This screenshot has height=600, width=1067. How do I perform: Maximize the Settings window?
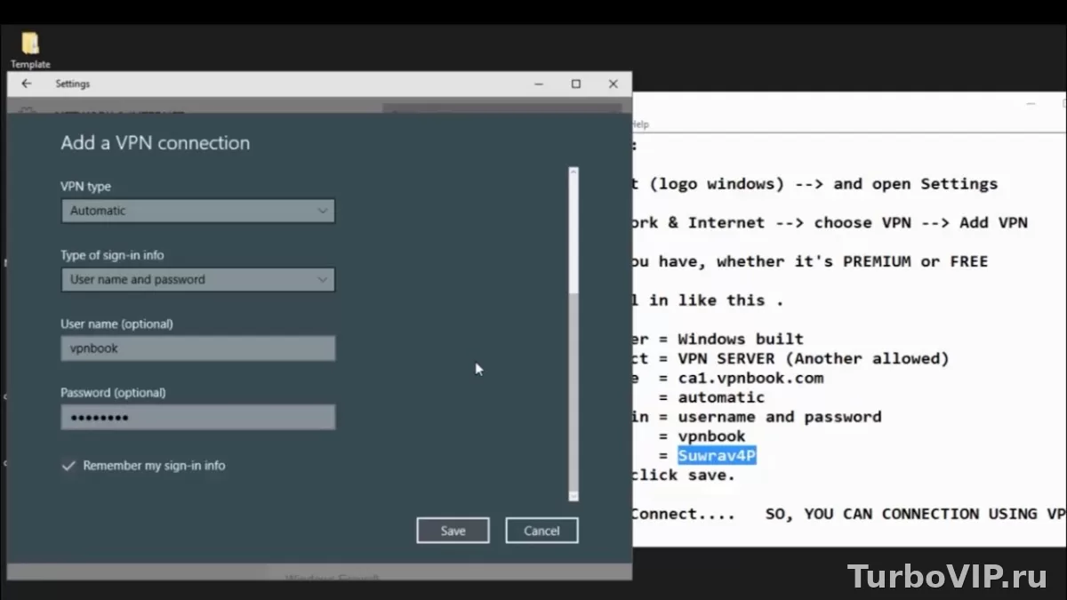(x=576, y=84)
